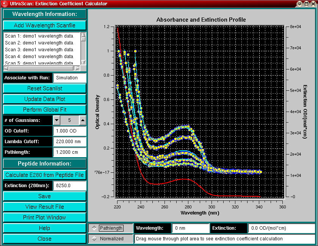Click Calculate E280 from Peptide File

(45, 175)
